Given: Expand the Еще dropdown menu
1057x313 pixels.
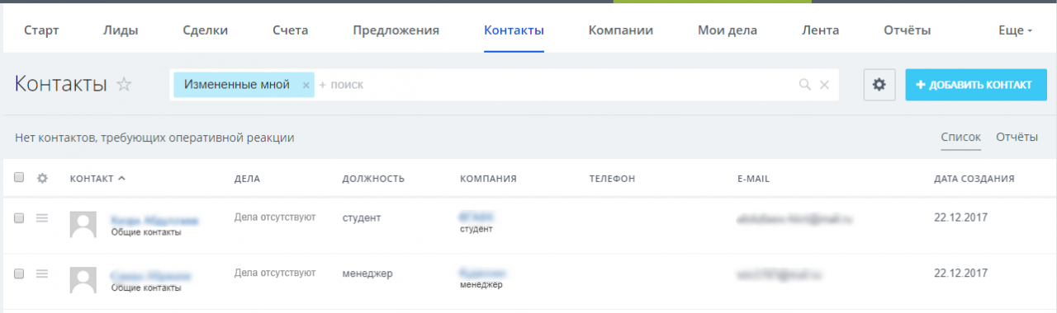Looking at the screenshot, I should (x=1016, y=30).
